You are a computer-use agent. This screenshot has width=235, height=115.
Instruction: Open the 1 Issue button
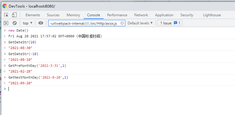[170, 23]
